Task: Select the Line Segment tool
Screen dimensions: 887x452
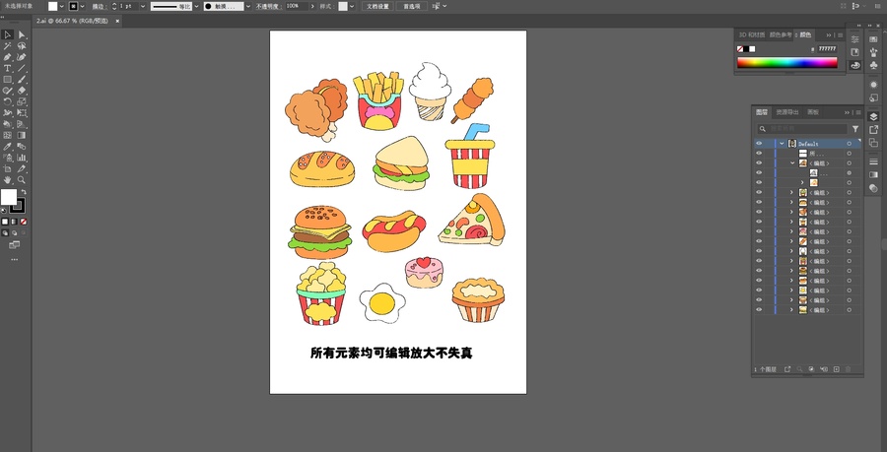Action: click(x=22, y=68)
